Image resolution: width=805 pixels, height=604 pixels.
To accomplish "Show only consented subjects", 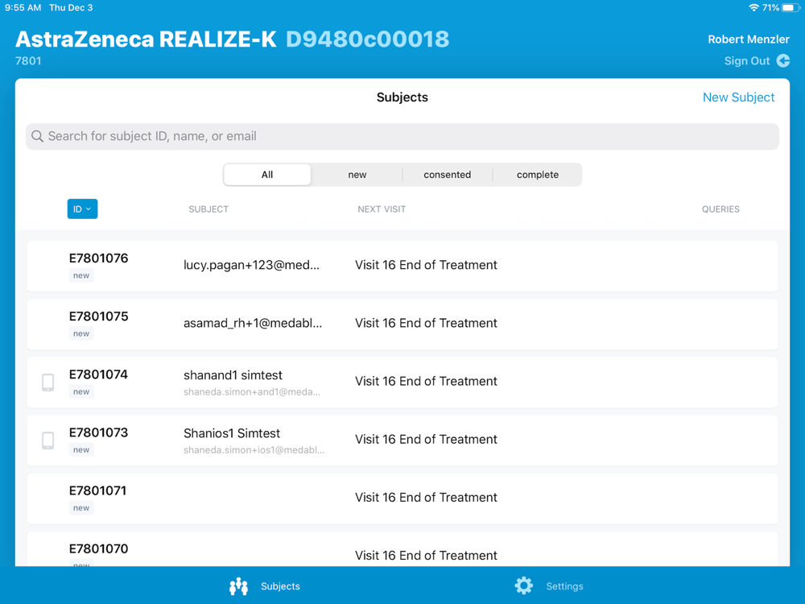I will [448, 175].
